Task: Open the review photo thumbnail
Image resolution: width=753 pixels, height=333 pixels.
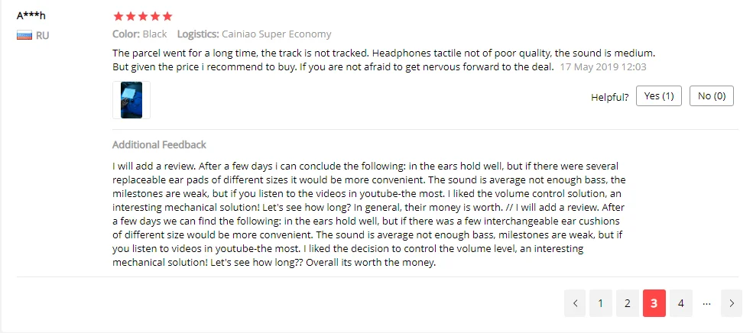Action: click(131, 100)
